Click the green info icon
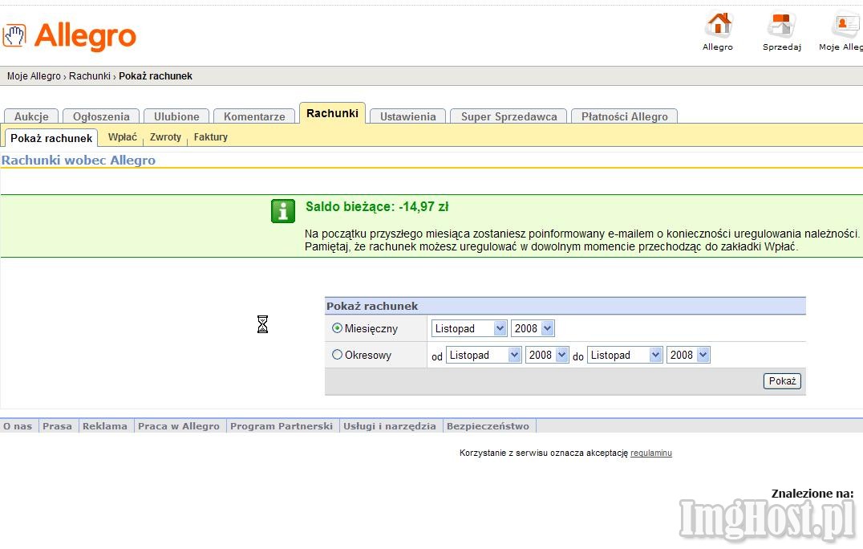This screenshot has height=549, width=863. tap(283, 211)
